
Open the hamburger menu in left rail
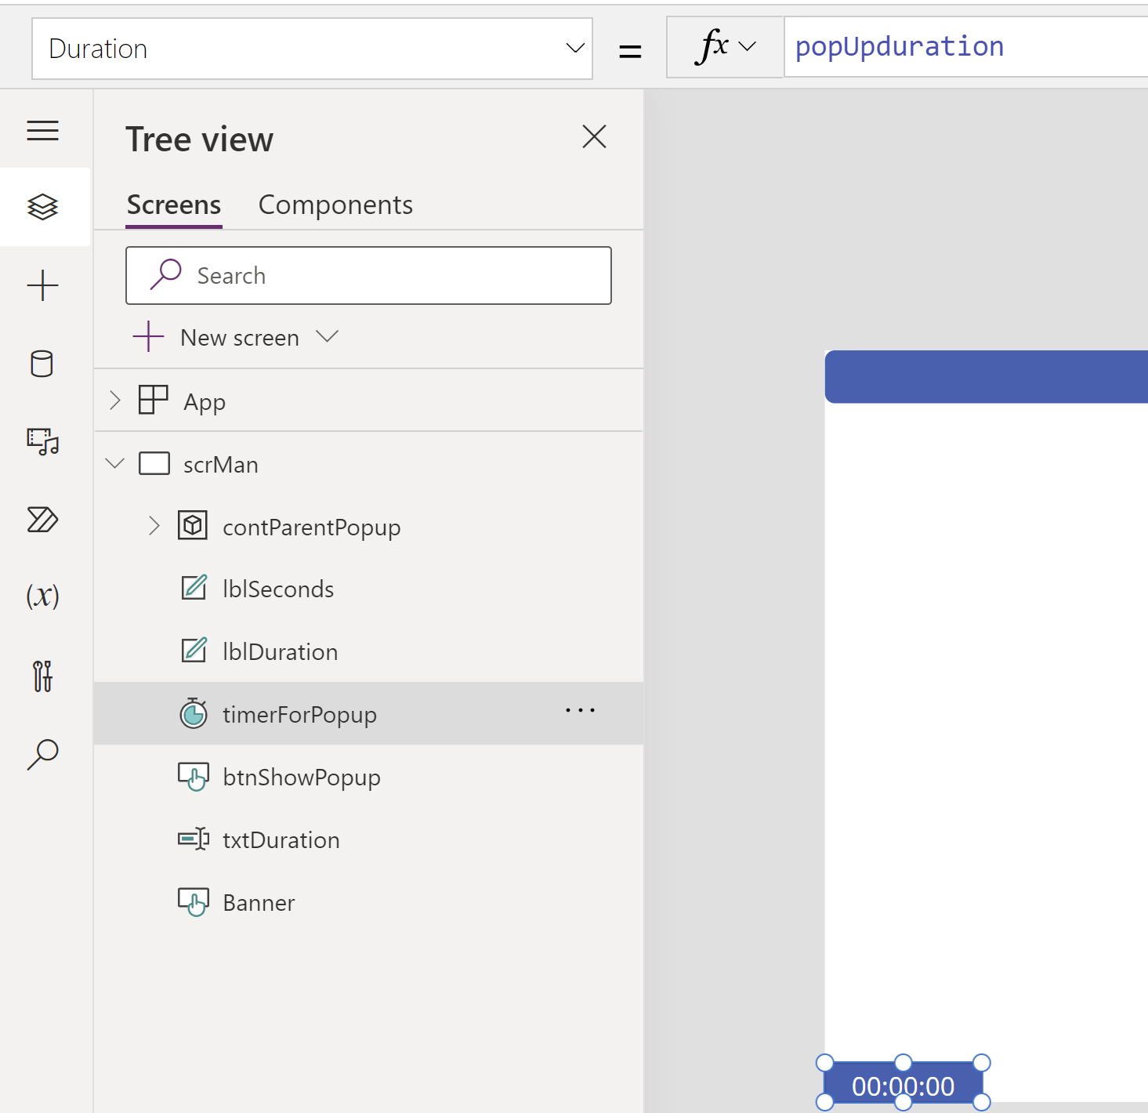coord(43,130)
